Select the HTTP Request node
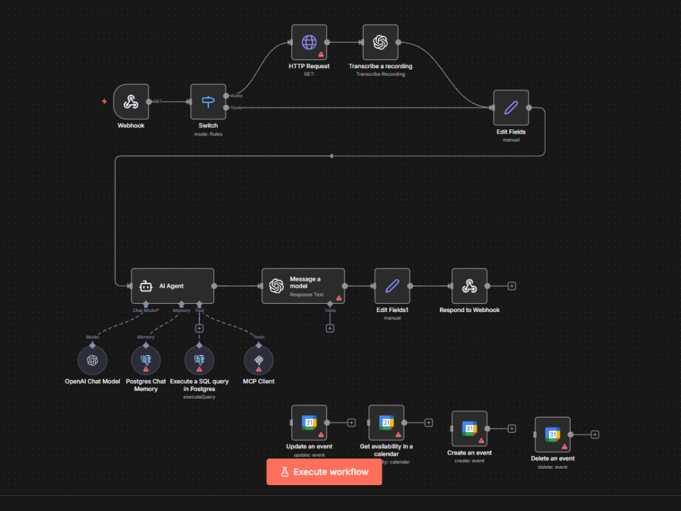This screenshot has height=511, width=681. tap(308, 42)
